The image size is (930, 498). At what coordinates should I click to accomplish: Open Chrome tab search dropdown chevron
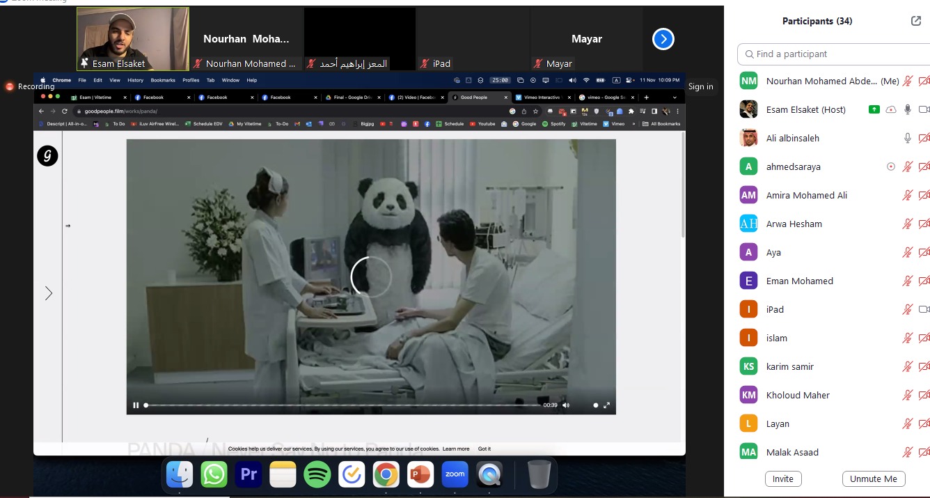click(x=674, y=98)
